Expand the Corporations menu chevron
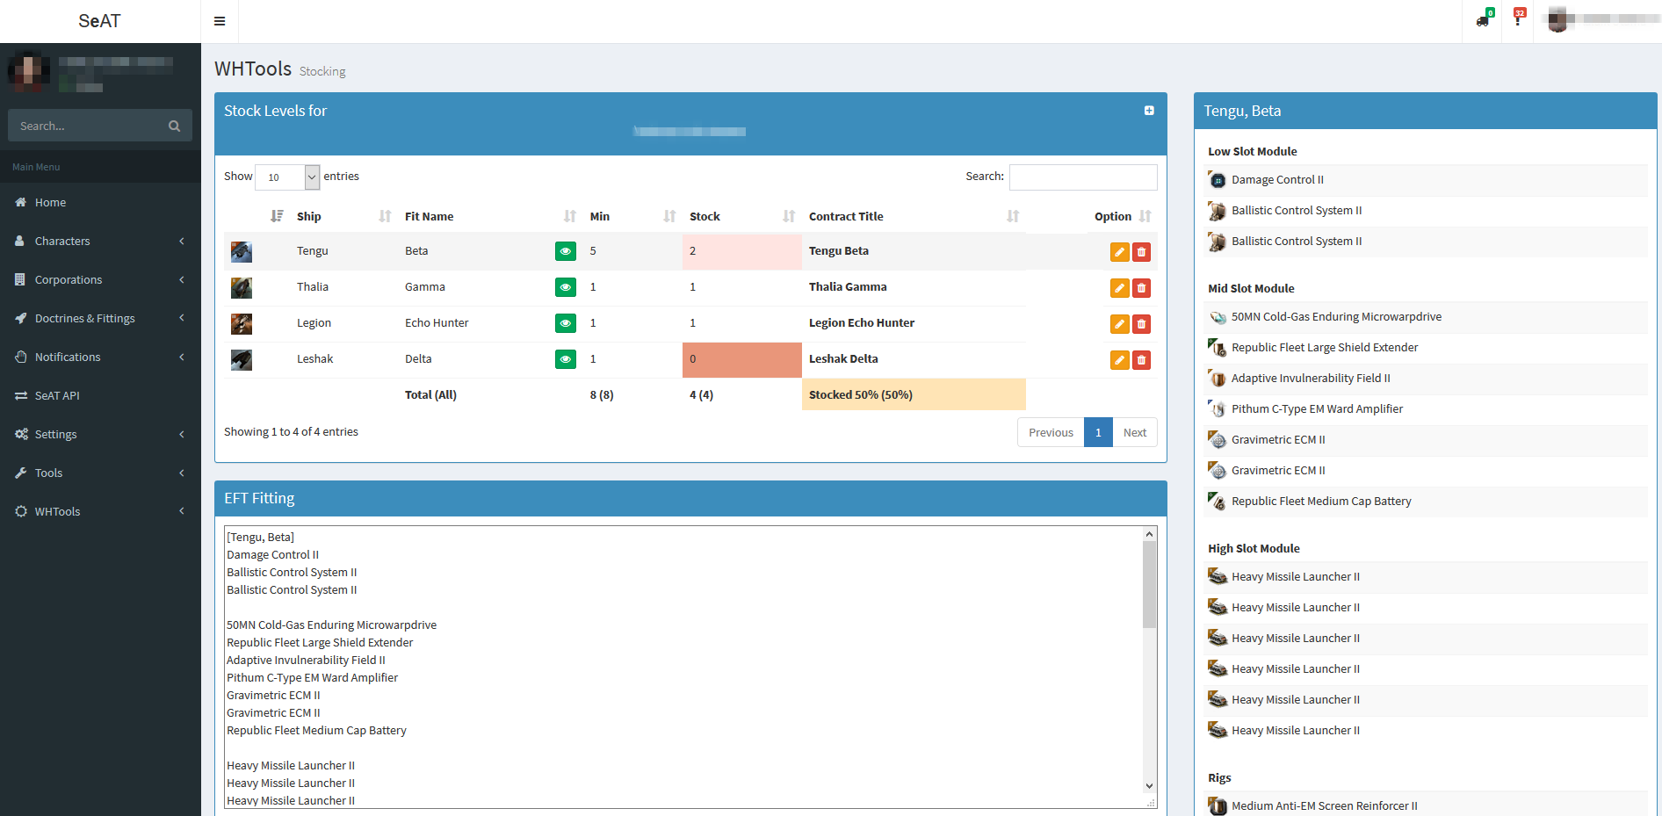Image resolution: width=1662 pixels, height=816 pixels. point(182,279)
